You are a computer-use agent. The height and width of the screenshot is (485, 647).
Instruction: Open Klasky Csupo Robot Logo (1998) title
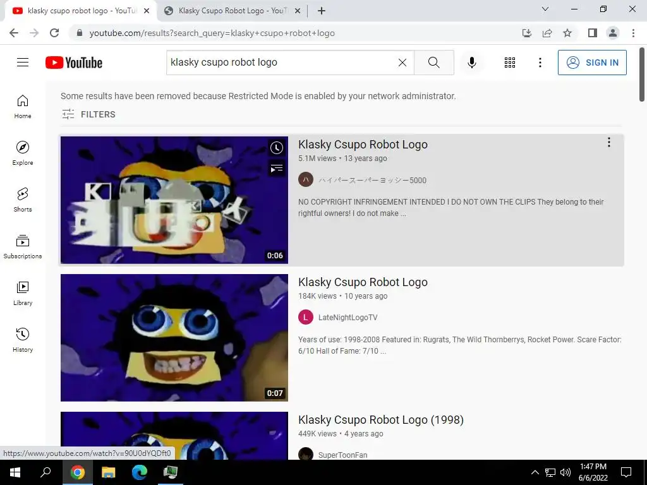(381, 420)
